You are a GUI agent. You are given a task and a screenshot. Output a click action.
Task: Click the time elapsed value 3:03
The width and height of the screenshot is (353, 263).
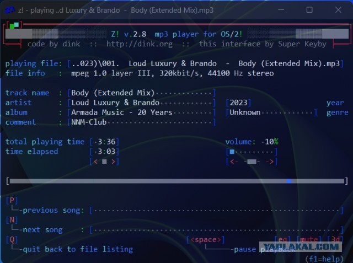tap(104, 152)
